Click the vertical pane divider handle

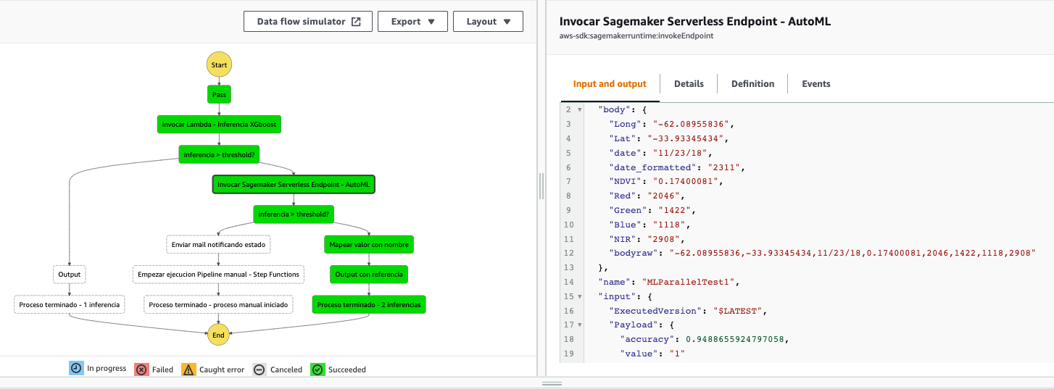coord(541,187)
